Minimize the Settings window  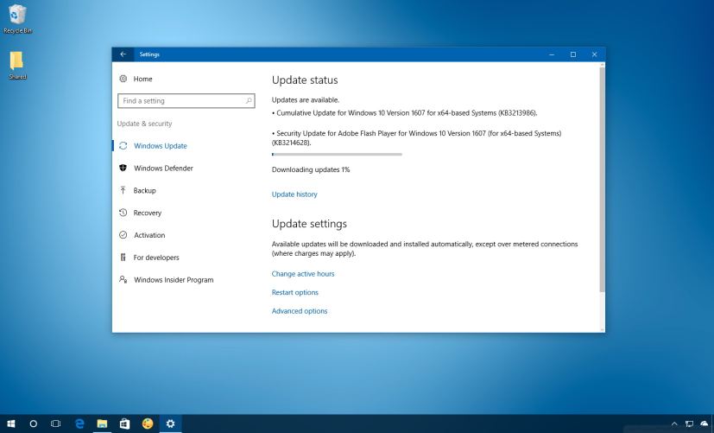552,54
